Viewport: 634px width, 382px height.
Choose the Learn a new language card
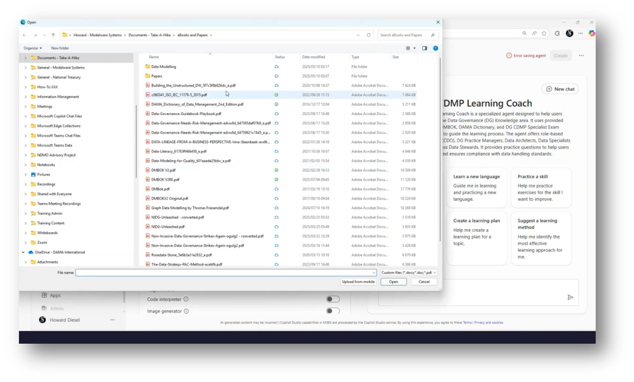[477, 188]
